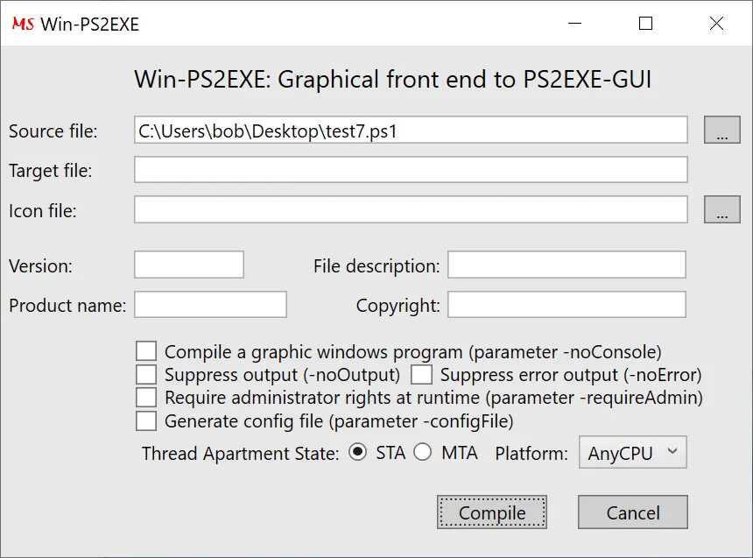
Task: Enable Require administrator rights at runtime
Action: click(x=146, y=397)
